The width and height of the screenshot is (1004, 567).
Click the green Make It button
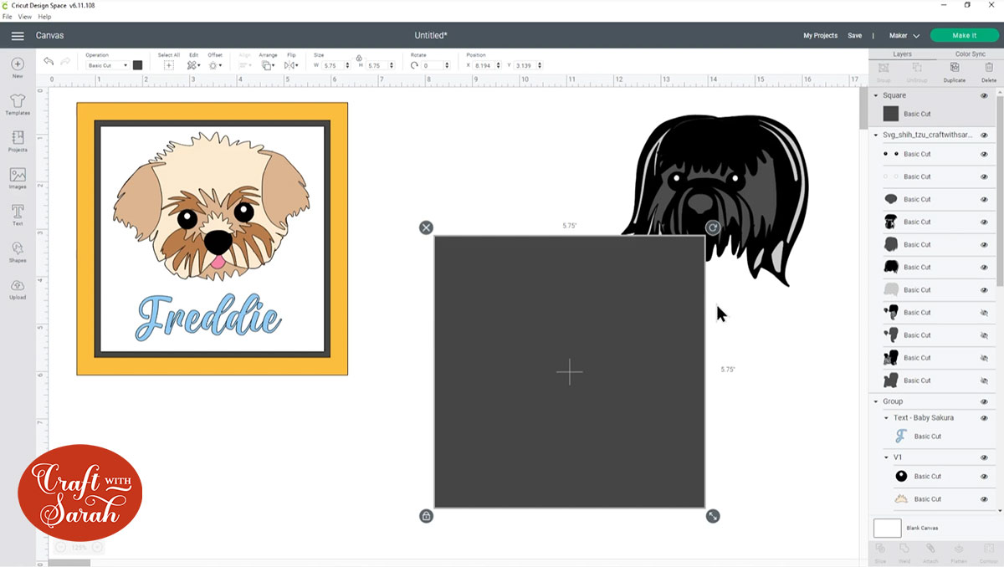(964, 35)
